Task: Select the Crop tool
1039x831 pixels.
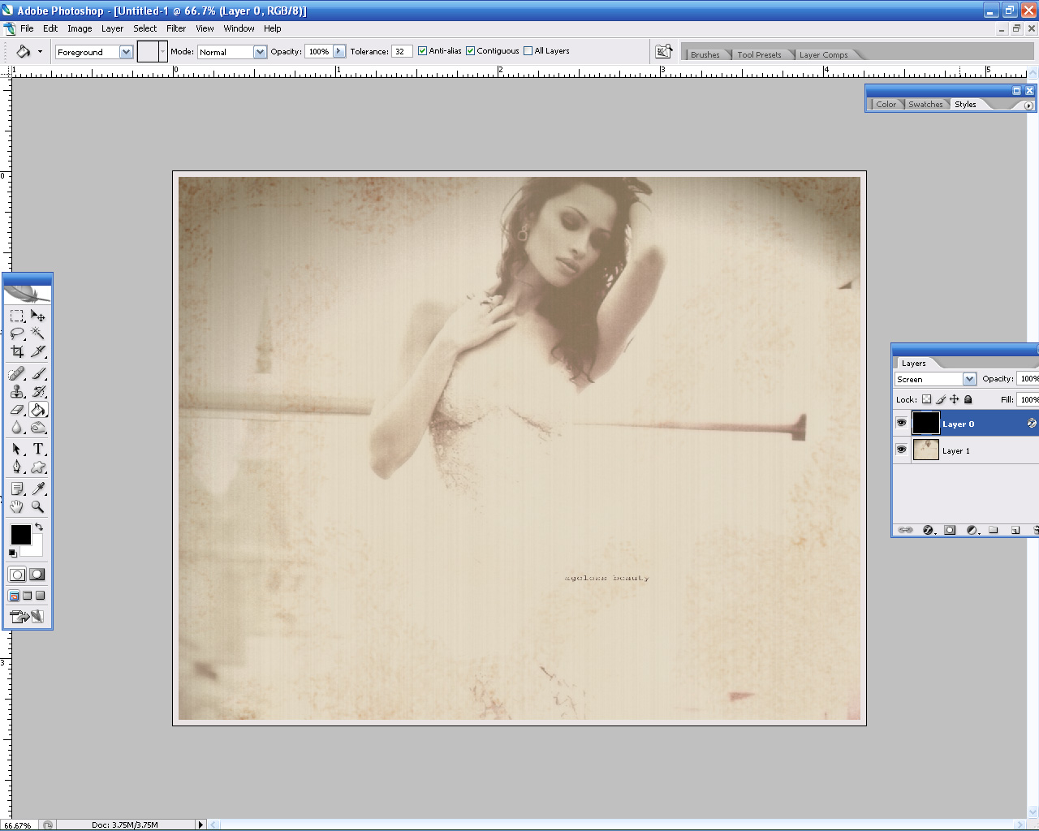Action: [x=17, y=351]
